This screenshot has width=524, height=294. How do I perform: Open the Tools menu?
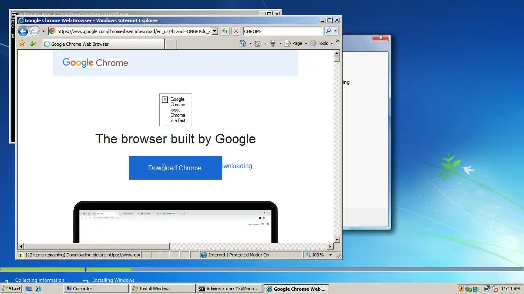click(321, 43)
